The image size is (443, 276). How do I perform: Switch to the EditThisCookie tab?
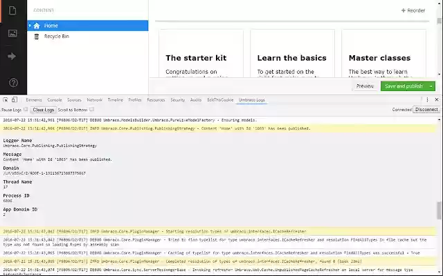[220, 100]
